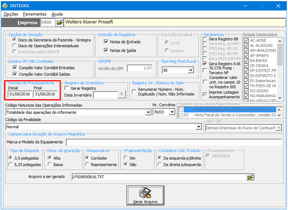Viewport: 288px width, 210px height.
Task: Click the Gerar Arquivo button
Action: (x=145, y=195)
